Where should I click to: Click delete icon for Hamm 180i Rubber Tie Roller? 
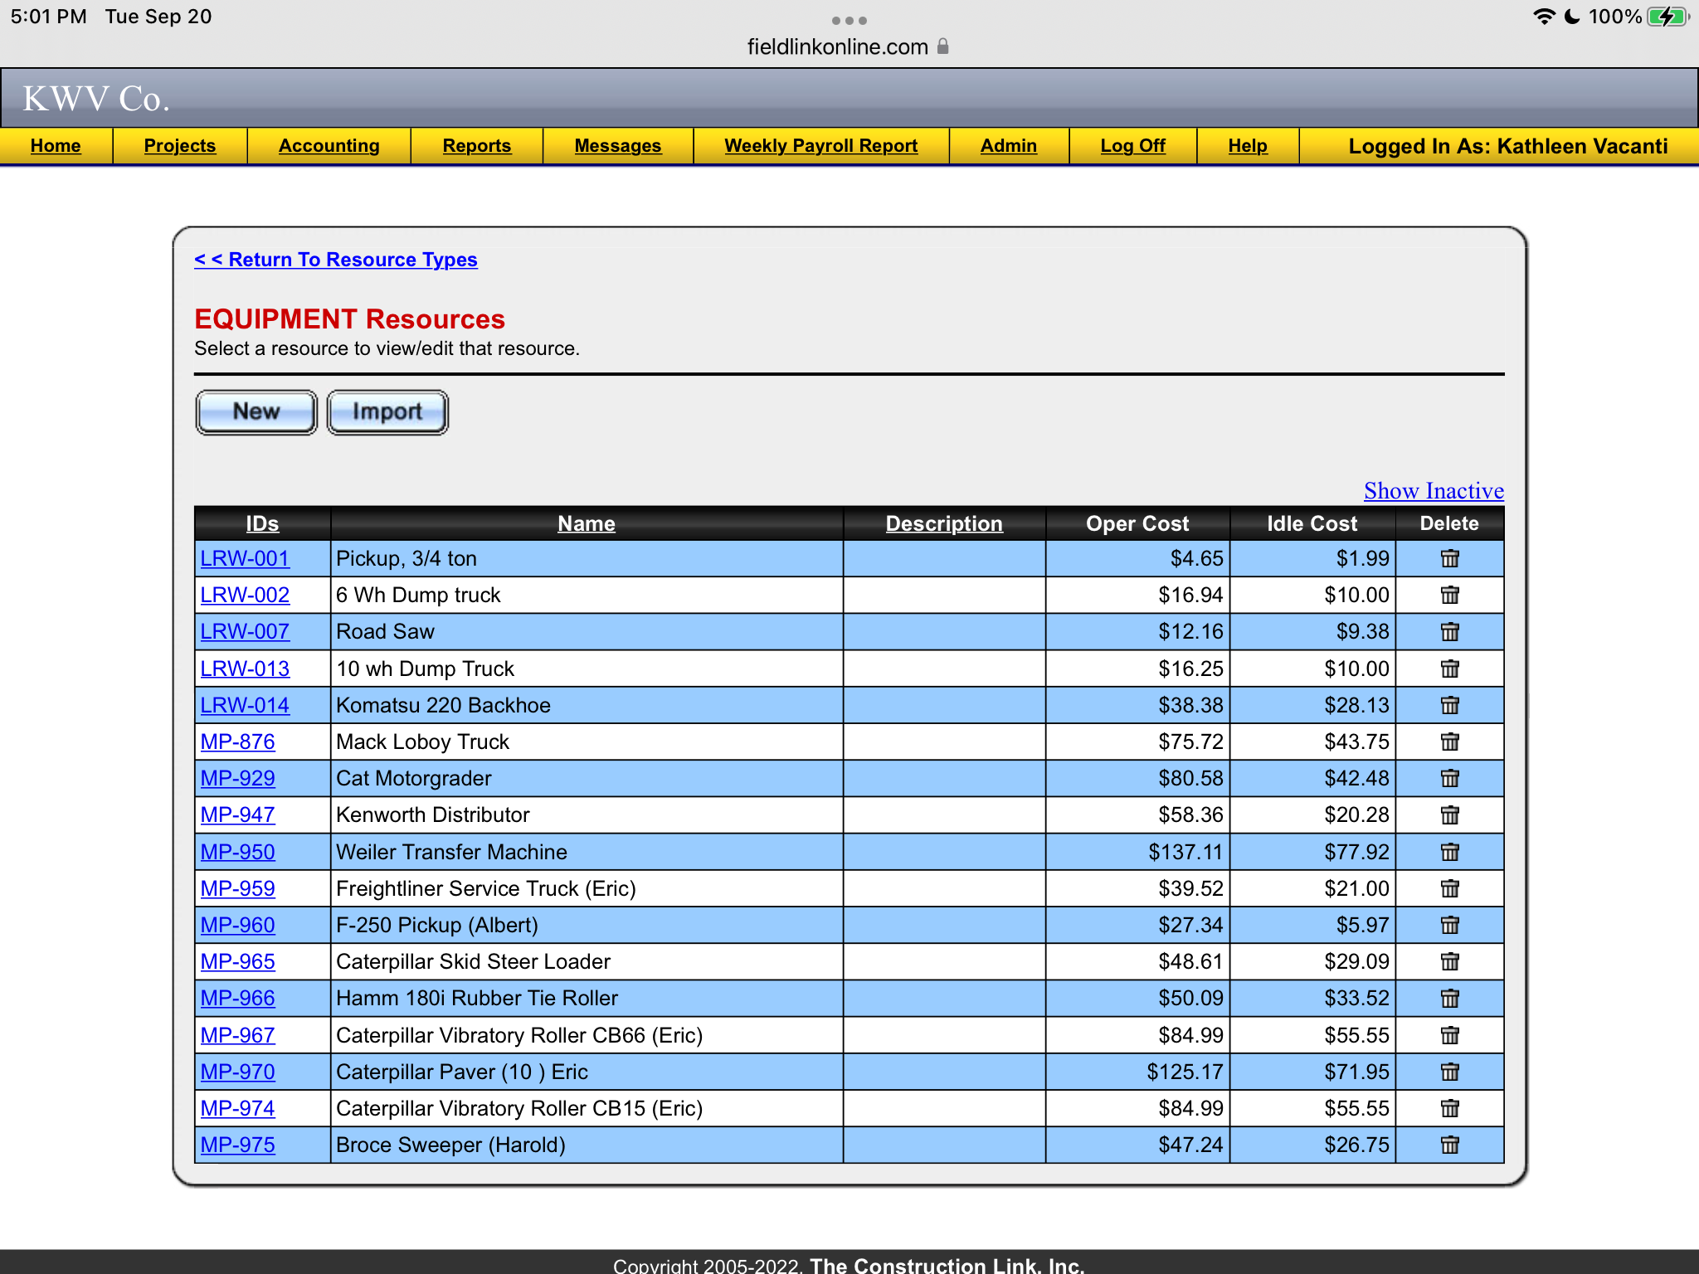[1450, 997]
